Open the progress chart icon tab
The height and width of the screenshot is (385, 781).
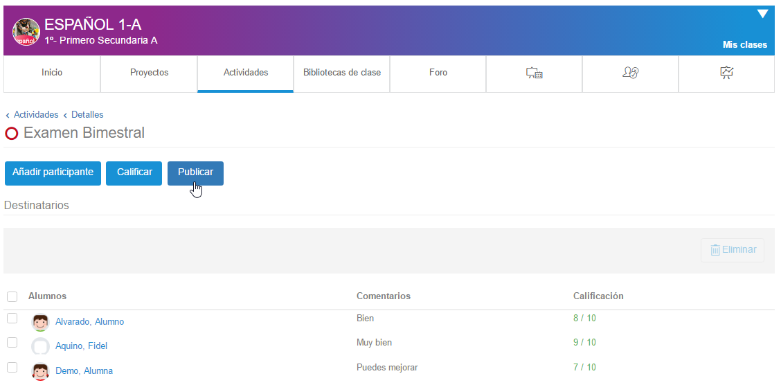tap(726, 73)
